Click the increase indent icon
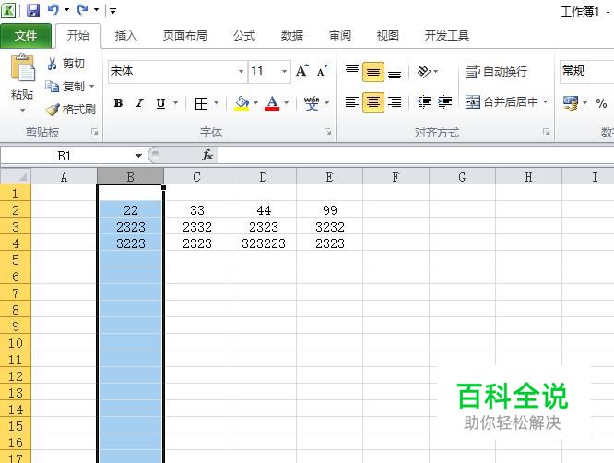Viewport: 614px width, 463px height. point(444,102)
